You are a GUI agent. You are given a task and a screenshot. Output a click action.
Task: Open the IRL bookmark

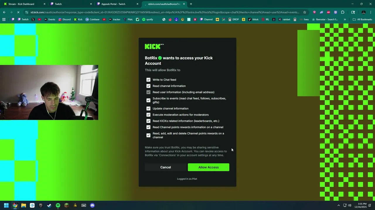pos(265,20)
